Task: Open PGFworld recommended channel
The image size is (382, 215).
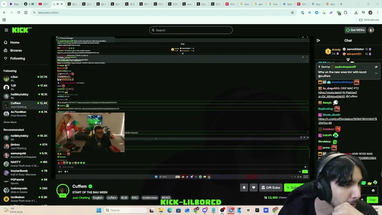Action: coord(25,181)
